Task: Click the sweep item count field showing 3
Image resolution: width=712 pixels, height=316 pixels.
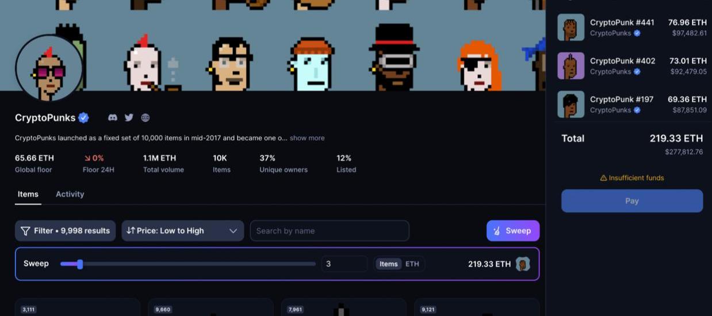Action: pos(344,264)
